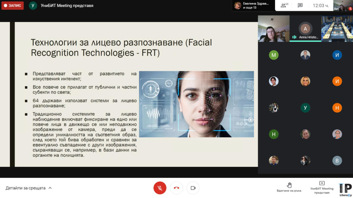Select the Anna Hristo... speaker tile
Image resolution: width=353 pixels, height=198 pixels.
pos(305,29)
